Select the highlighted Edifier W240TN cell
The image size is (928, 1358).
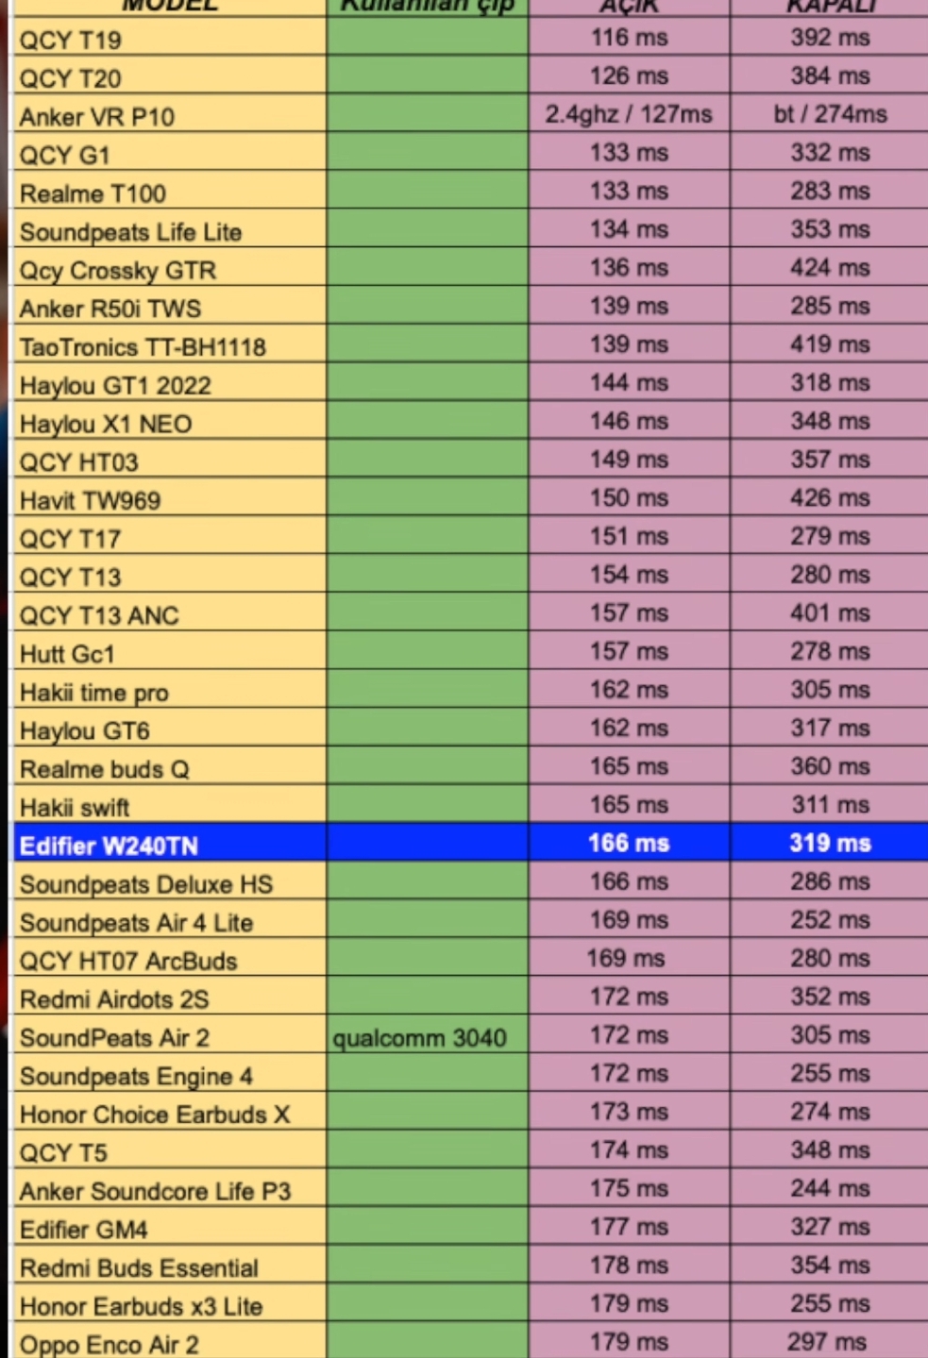[x=171, y=844]
